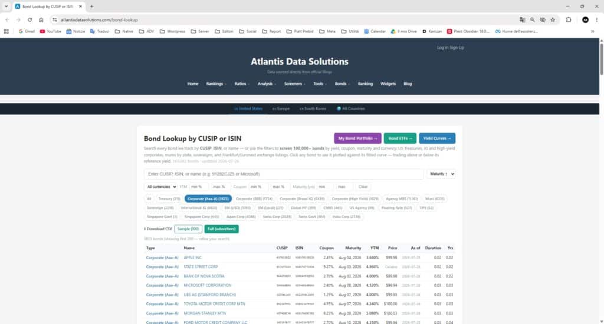Open the Chrome profile avatar
This screenshot has height=324, width=604.
tap(585, 19)
